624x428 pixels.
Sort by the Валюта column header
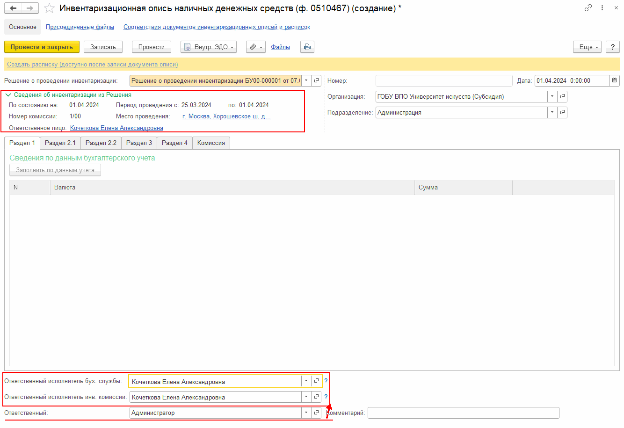[232, 187]
